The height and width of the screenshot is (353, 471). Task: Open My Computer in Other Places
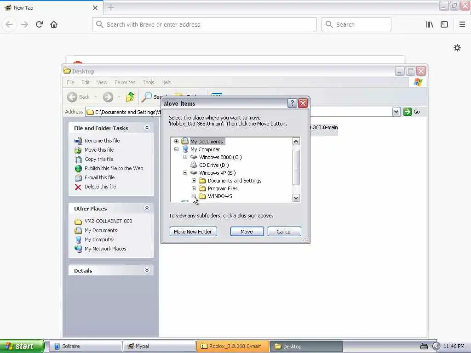click(x=99, y=239)
